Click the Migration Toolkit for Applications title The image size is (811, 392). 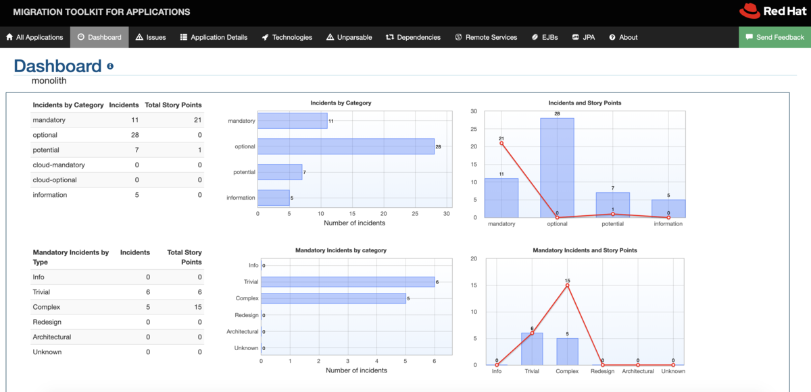[x=101, y=11]
